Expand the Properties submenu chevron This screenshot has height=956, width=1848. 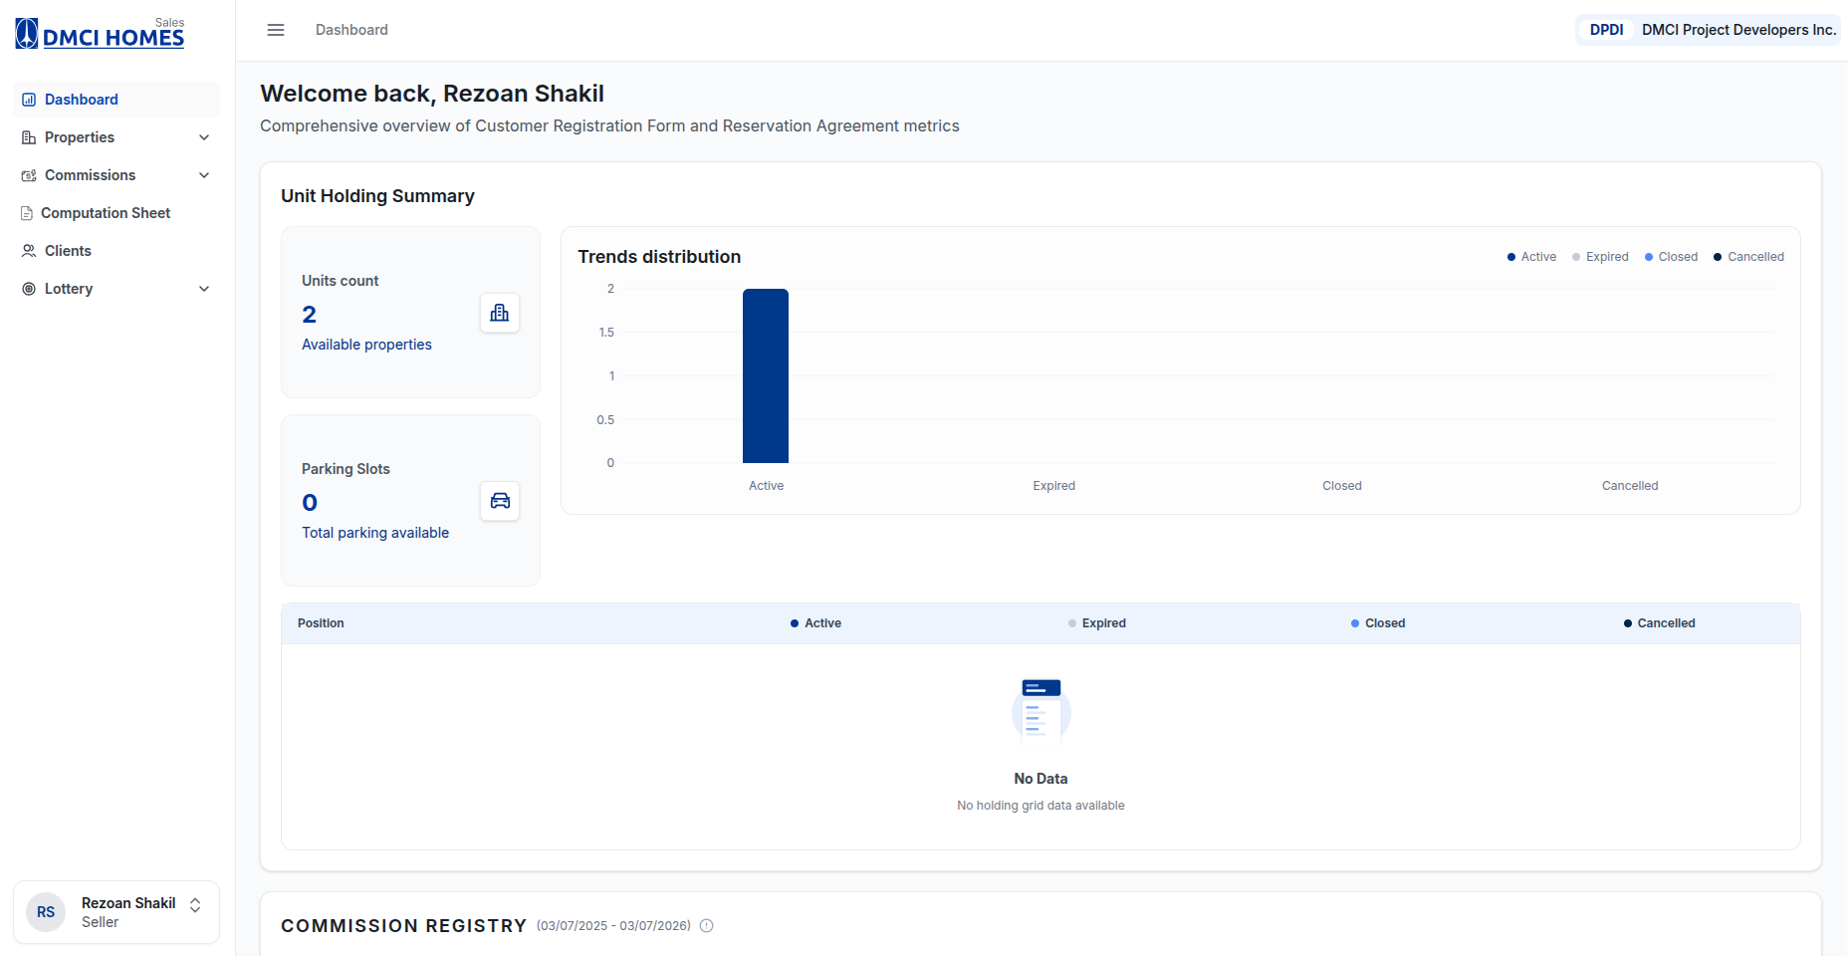[204, 137]
